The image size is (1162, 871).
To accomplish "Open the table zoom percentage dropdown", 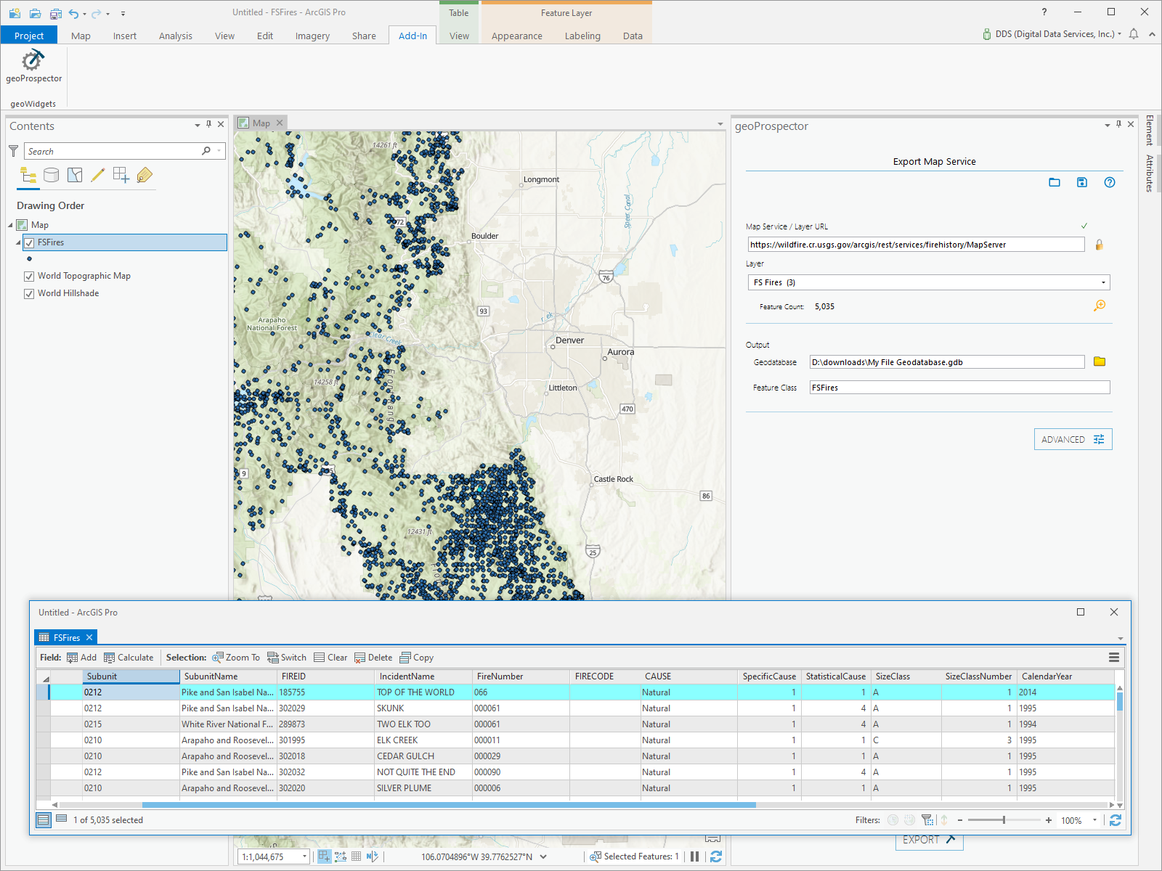I will click(x=1094, y=820).
